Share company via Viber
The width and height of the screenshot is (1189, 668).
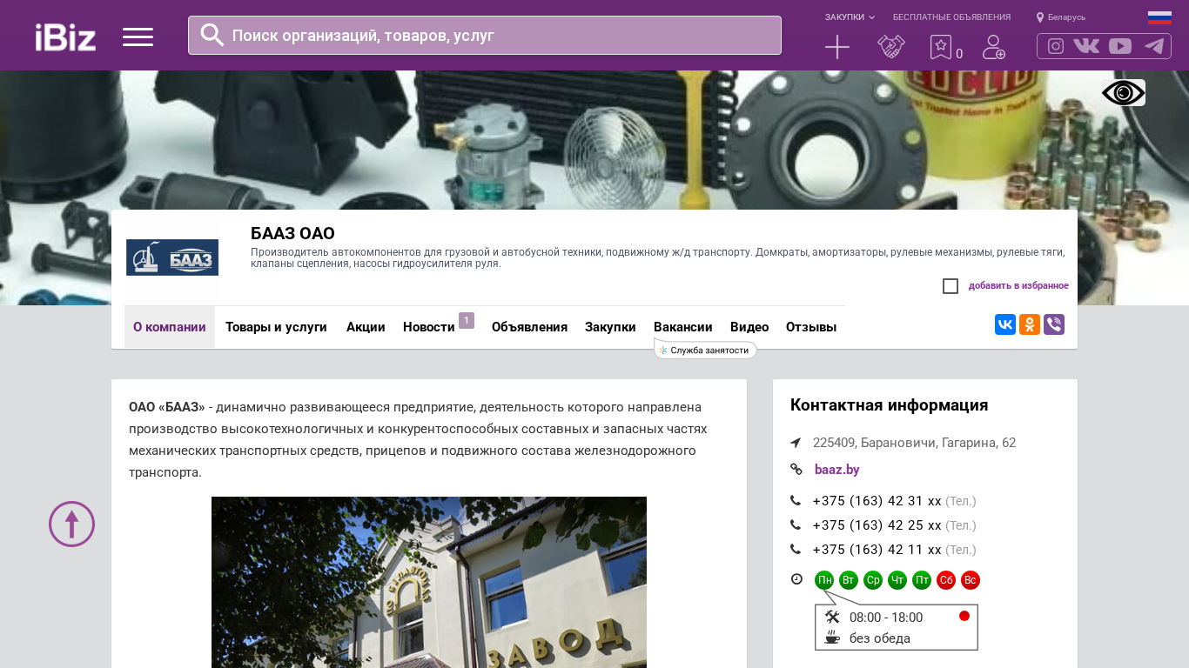(x=1054, y=324)
